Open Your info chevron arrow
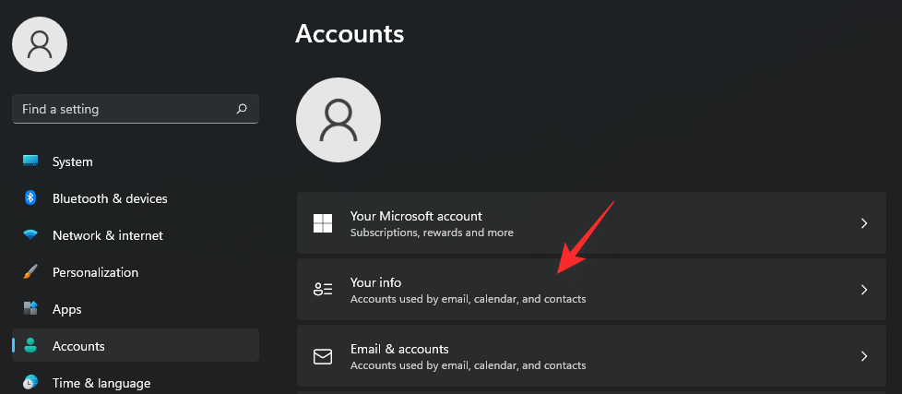 (864, 290)
